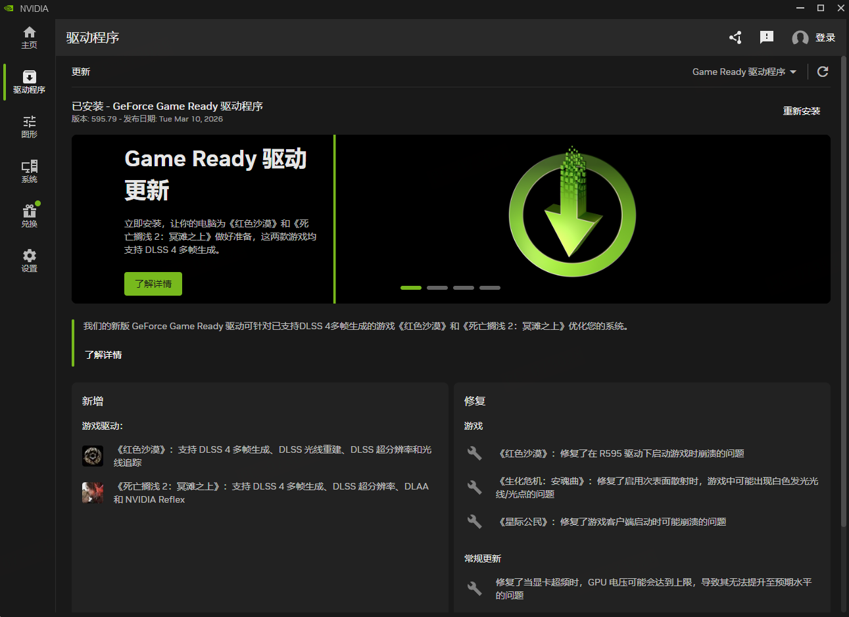Select the first carousel indicator
Viewport: 849px width, 617px height.
point(411,288)
